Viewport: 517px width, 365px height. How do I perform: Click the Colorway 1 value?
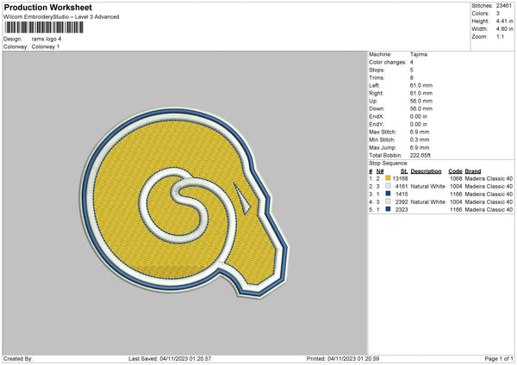click(45, 46)
